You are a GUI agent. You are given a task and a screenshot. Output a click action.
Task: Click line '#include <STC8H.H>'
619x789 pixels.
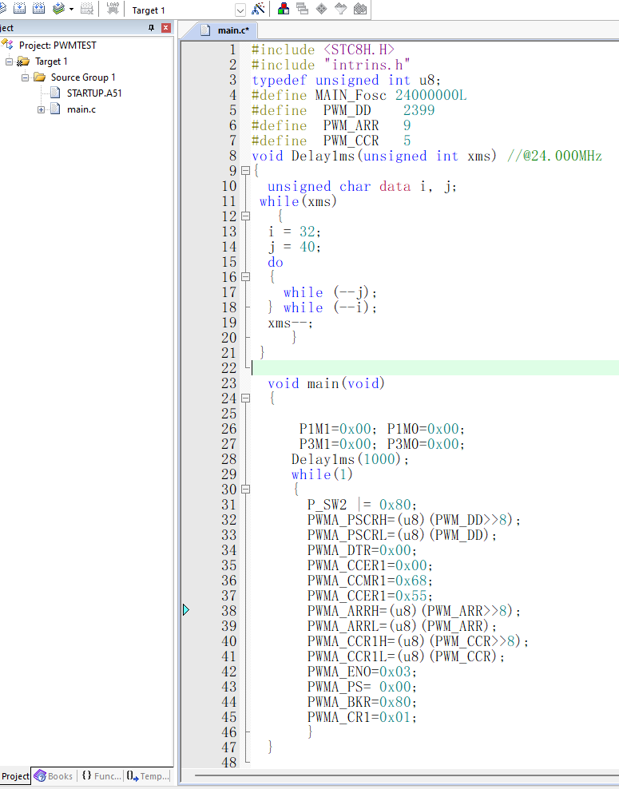323,50
